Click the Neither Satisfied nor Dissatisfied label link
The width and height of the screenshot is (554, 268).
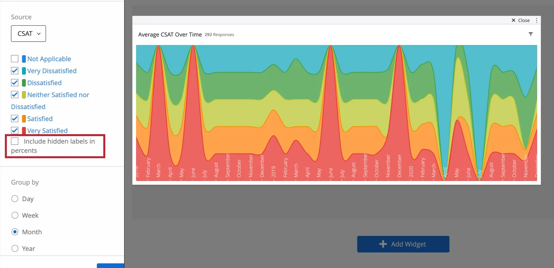[x=58, y=95]
